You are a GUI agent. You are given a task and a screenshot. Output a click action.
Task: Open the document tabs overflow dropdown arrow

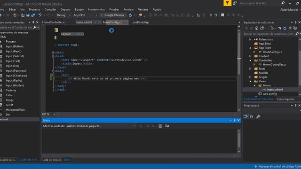click(239, 23)
